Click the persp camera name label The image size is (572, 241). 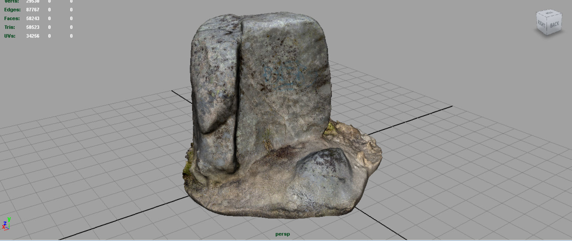tap(282, 234)
